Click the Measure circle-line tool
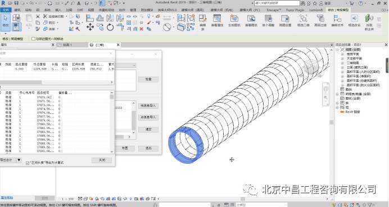The width and height of the screenshot is (389, 207). coord(167,27)
